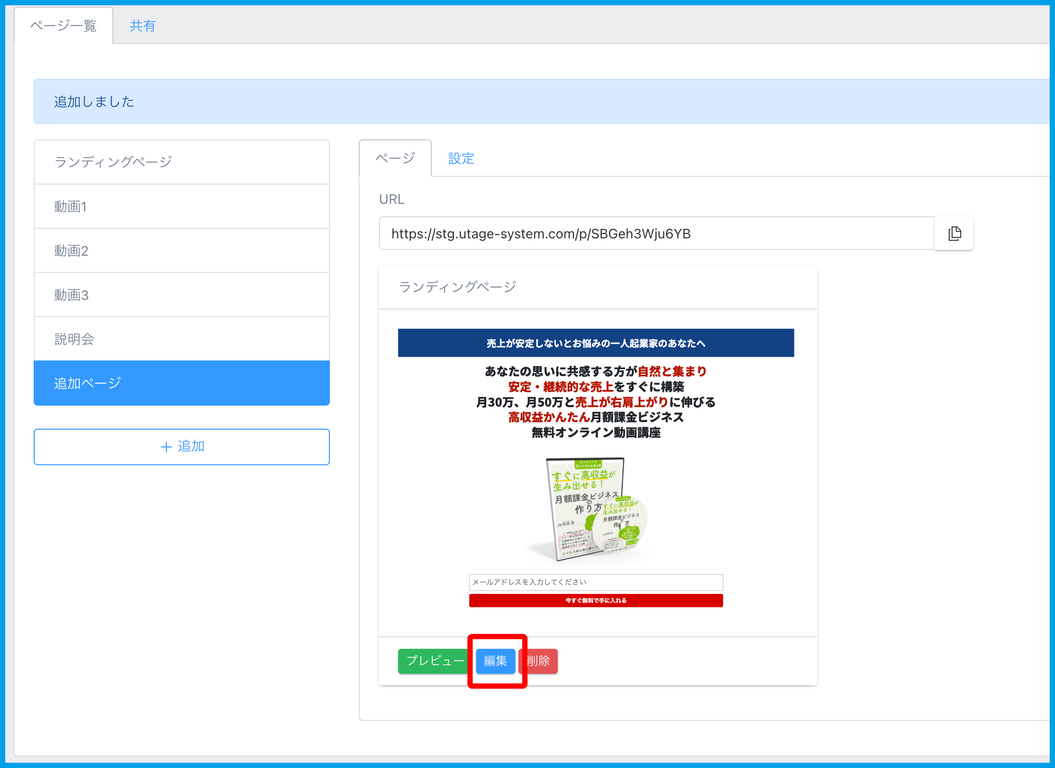Select the ページ tab
This screenshot has height=768, width=1055.
pos(395,159)
